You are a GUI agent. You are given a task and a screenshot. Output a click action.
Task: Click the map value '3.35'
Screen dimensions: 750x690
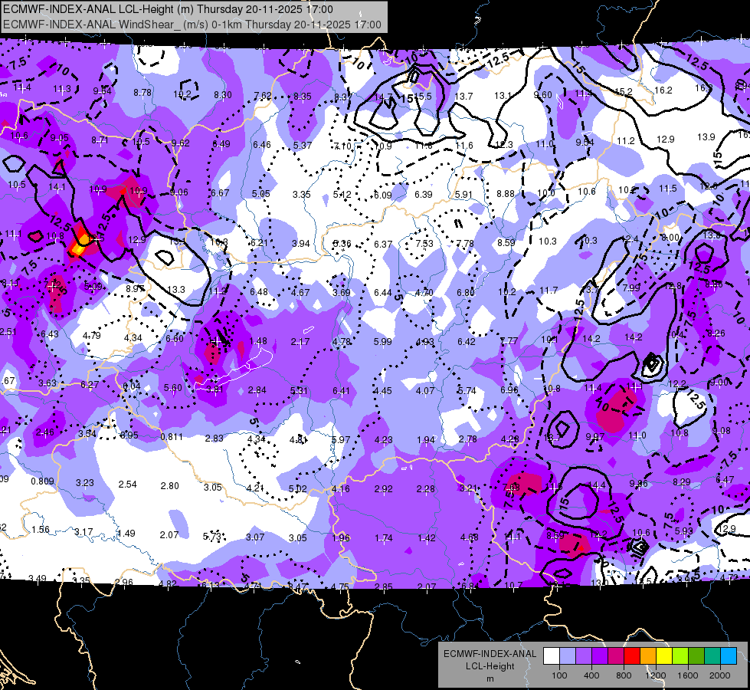[x=302, y=195]
